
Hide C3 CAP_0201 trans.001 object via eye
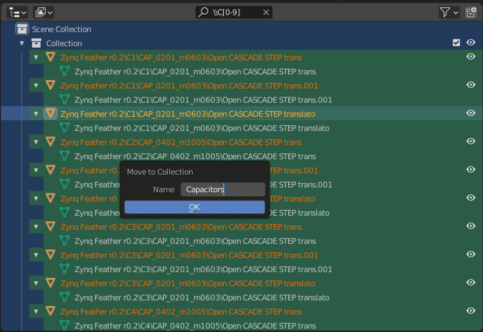coord(471,255)
